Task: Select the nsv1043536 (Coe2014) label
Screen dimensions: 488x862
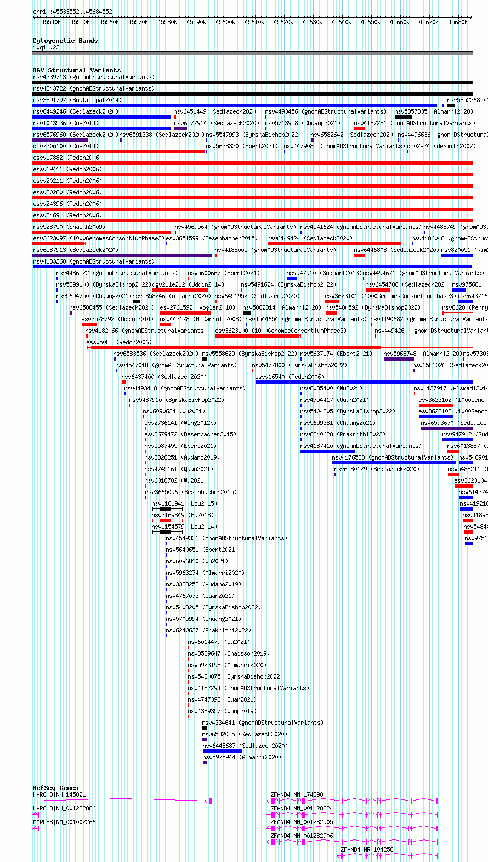Action: tap(66, 123)
